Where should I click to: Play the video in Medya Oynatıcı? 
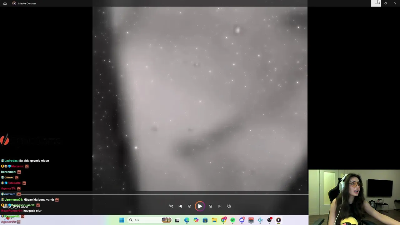[x=200, y=206]
